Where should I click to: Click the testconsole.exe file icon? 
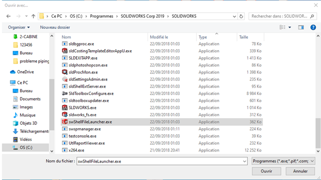click(65, 136)
